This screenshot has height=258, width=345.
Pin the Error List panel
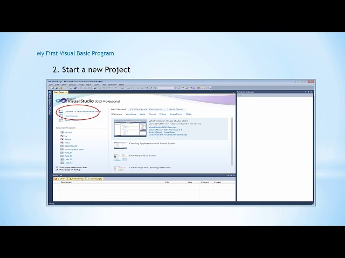tap(231, 176)
